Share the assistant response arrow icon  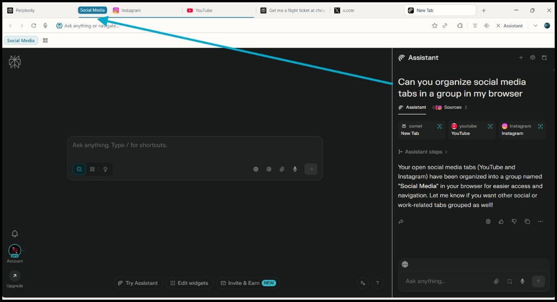(x=401, y=222)
